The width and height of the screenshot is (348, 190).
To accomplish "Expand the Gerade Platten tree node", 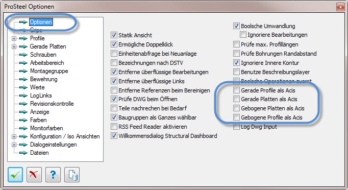I will [14, 46].
